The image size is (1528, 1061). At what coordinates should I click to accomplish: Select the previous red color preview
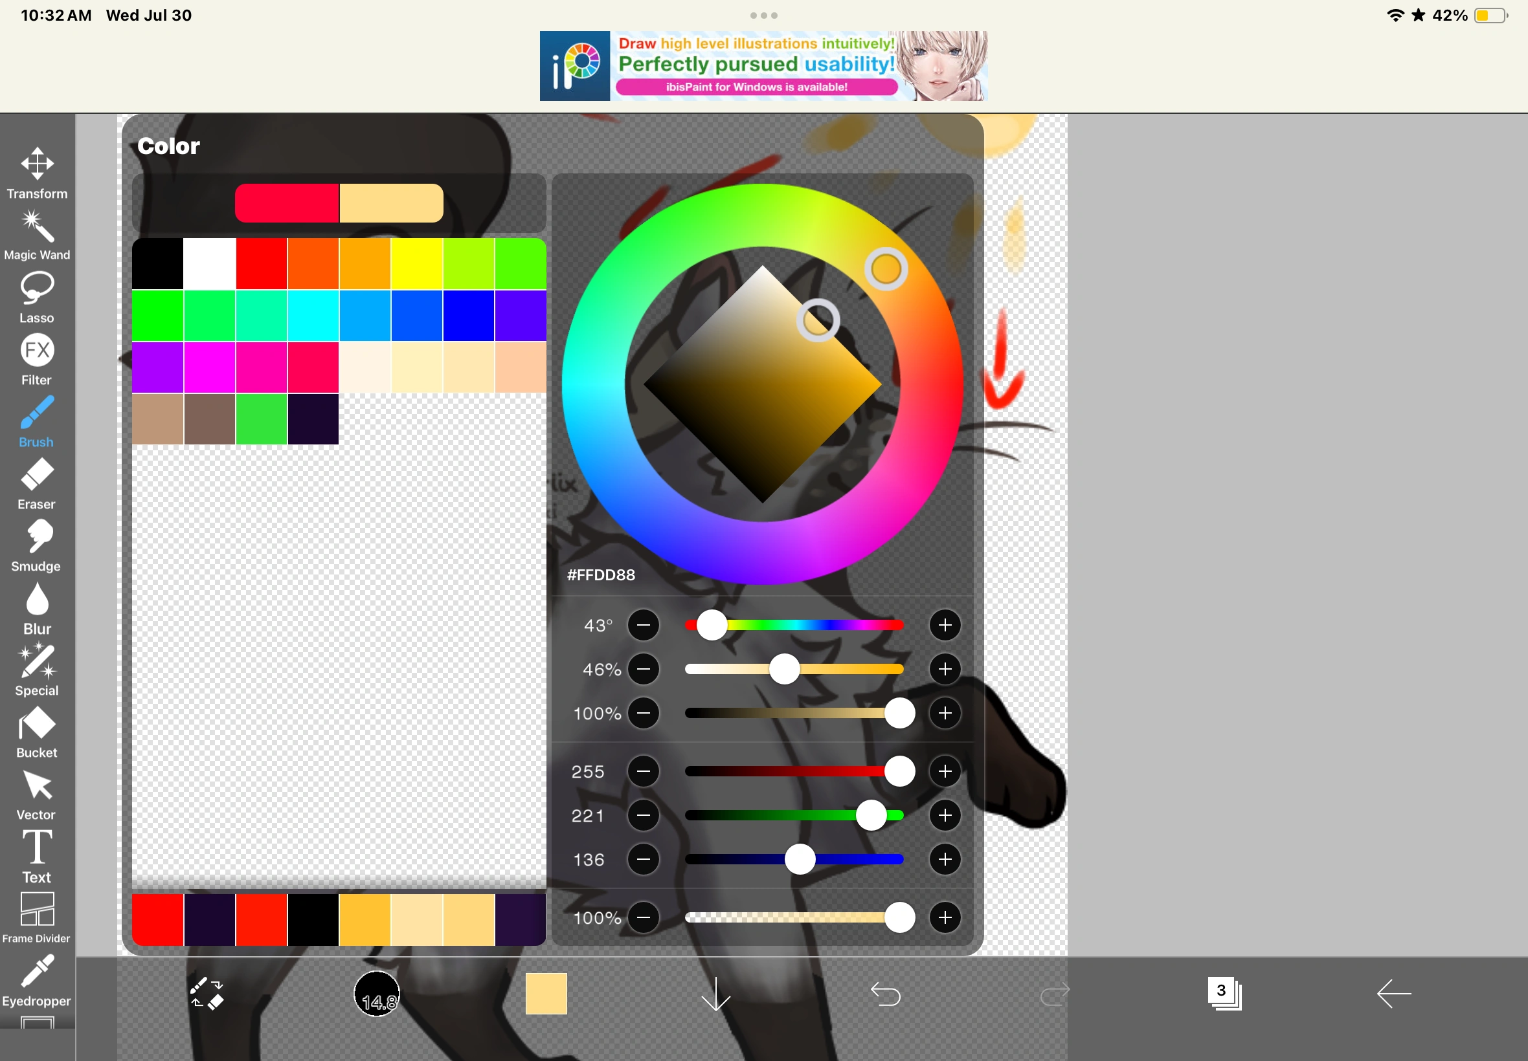(x=287, y=202)
